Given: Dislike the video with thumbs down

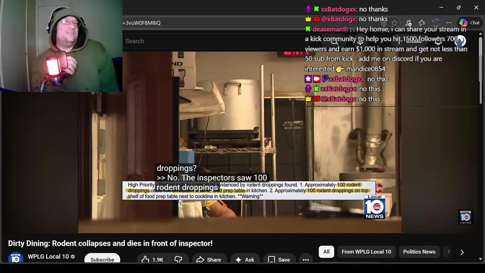Looking at the screenshot, I should [x=178, y=260].
